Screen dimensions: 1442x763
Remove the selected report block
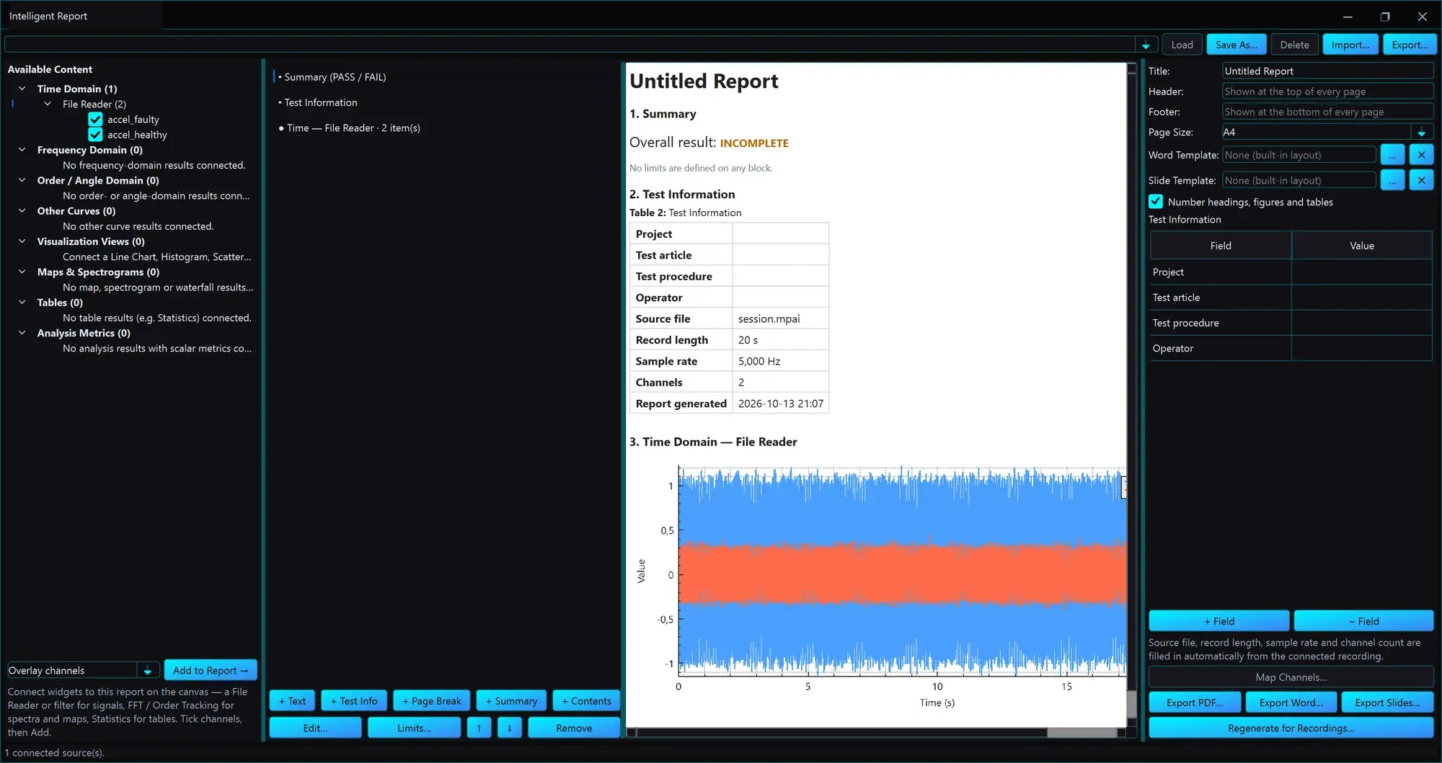[574, 728]
